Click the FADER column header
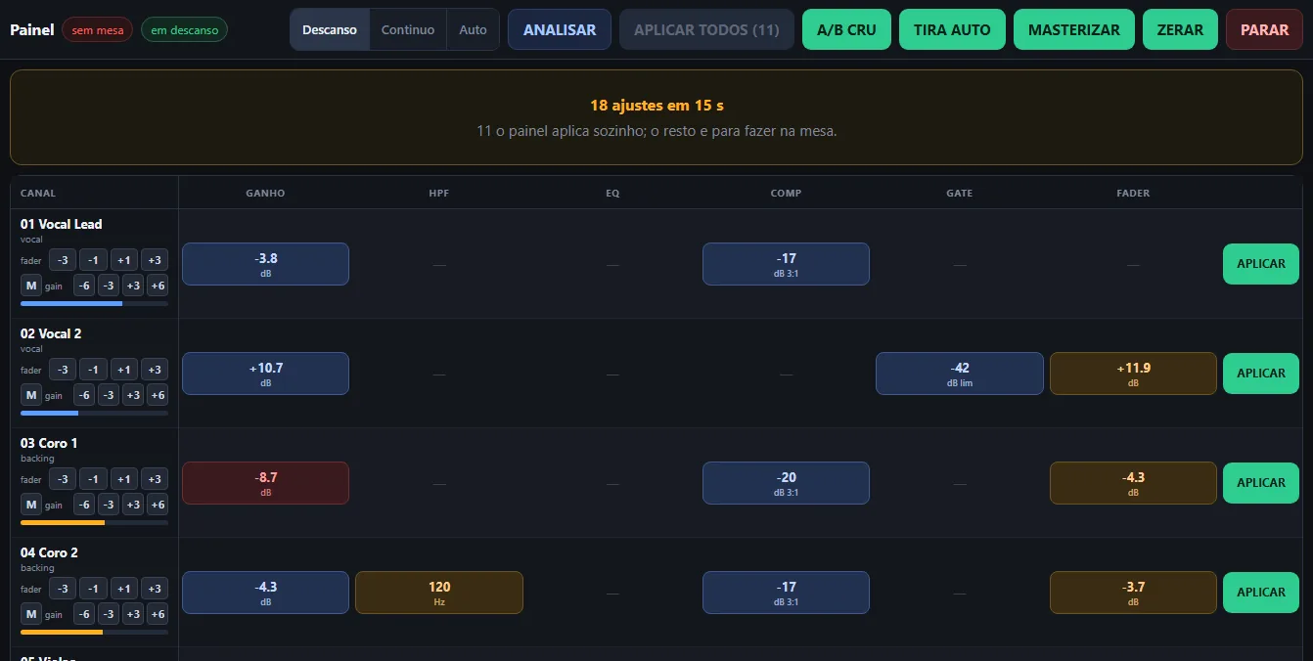Image resolution: width=1313 pixels, height=661 pixels. pyautogui.click(x=1133, y=193)
